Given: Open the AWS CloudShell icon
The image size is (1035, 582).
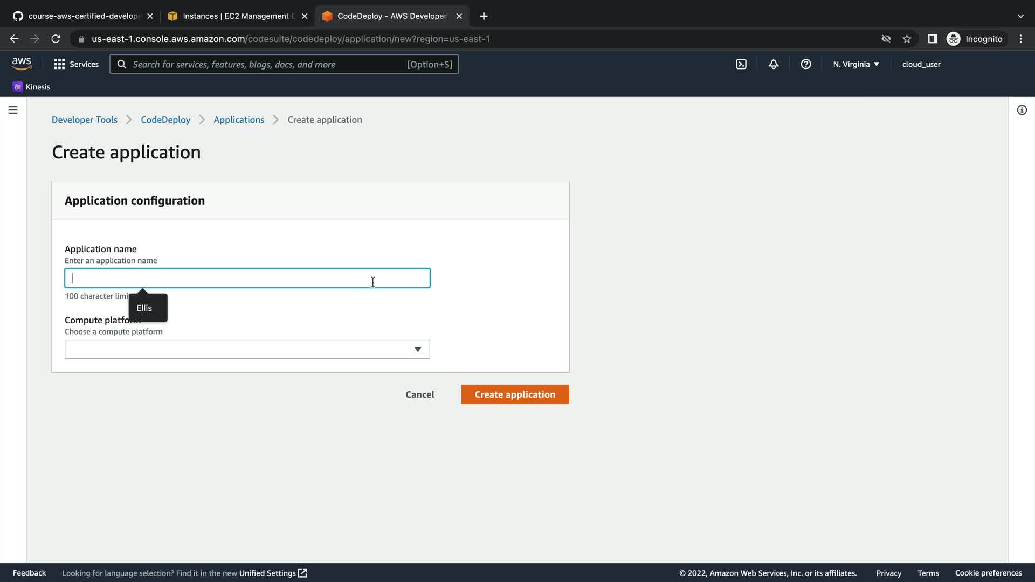Looking at the screenshot, I should click(x=741, y=64).
